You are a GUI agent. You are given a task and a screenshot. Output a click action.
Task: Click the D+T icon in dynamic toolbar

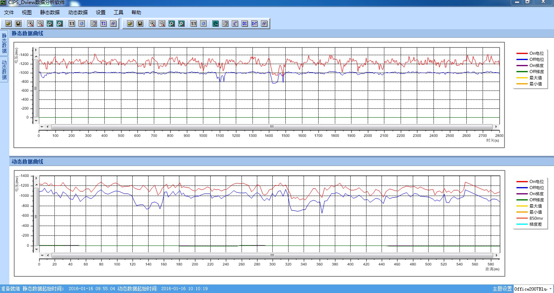point(254,24)
